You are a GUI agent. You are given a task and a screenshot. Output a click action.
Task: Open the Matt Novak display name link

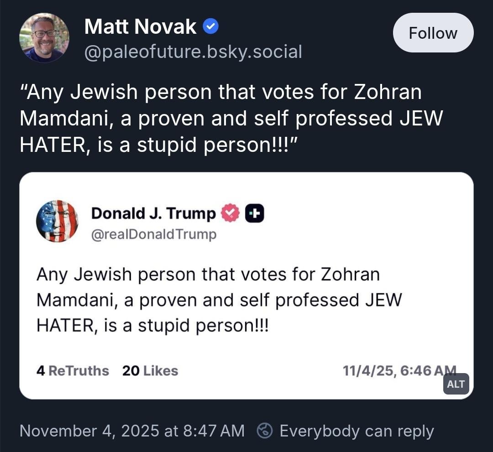click(x=140, y=27)
